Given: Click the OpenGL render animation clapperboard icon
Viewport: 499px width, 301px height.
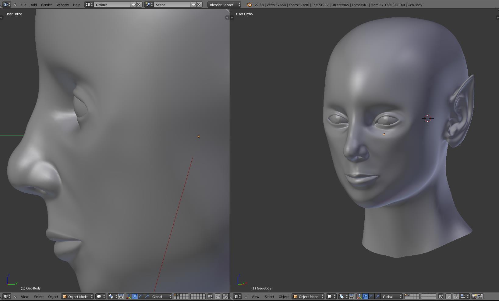Looking at the screenshot, I should [480, 296].
